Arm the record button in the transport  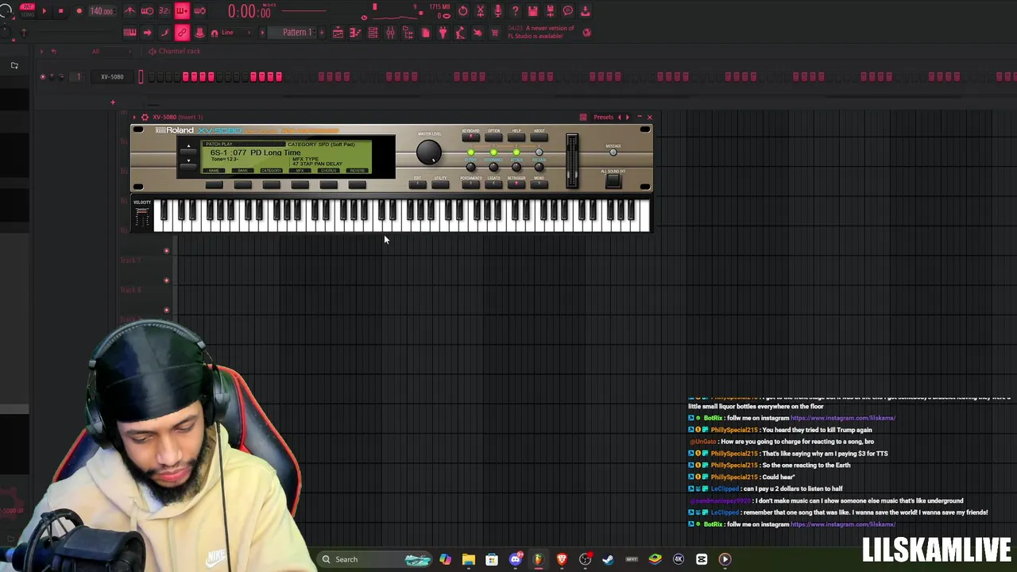pyautogui.click(x=79, y=10)
